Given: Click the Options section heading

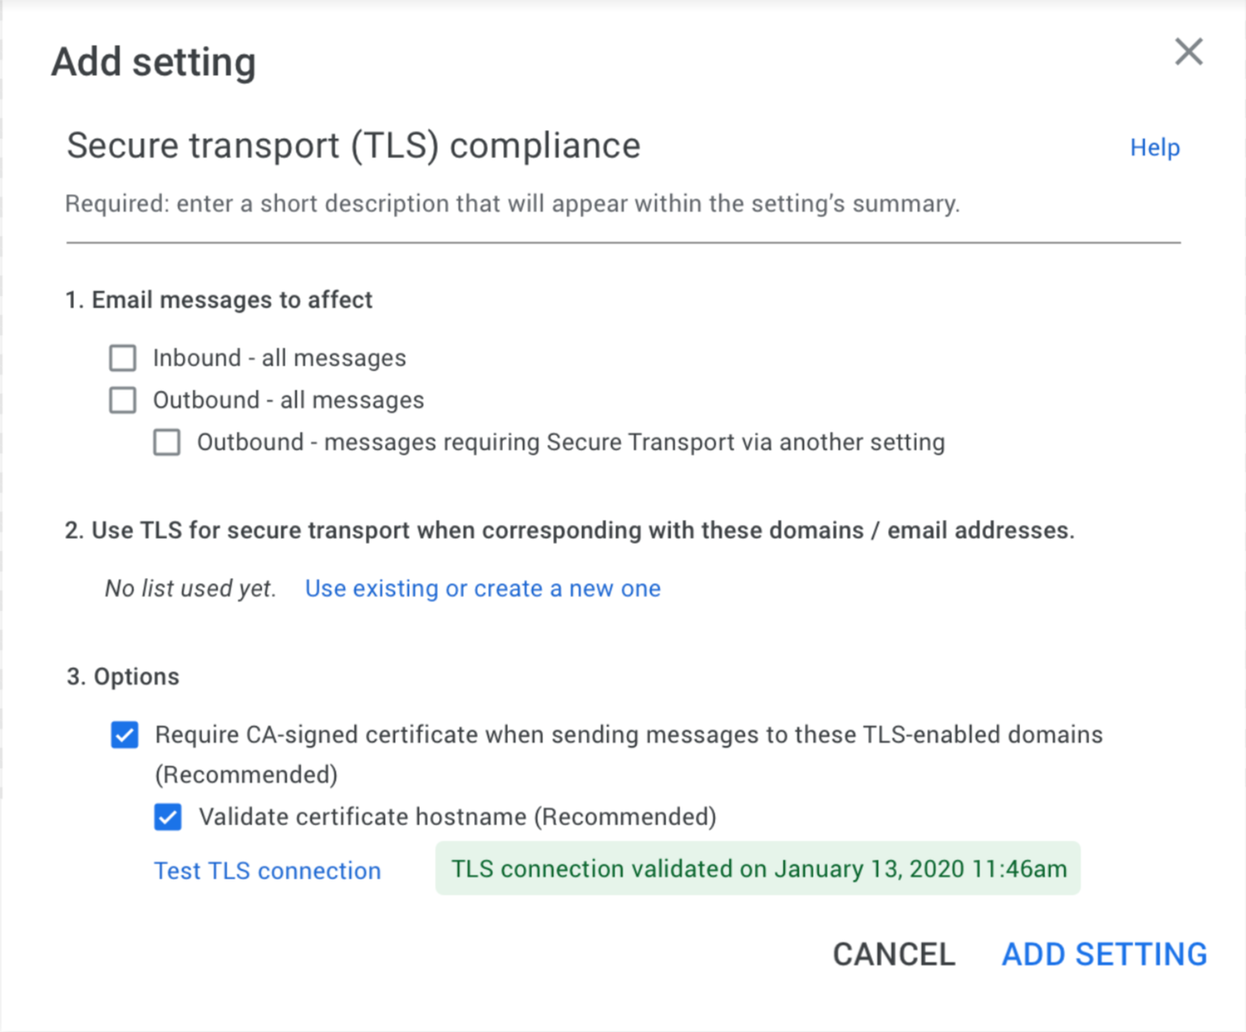Looking at the screenshot, I should [122, 676].
